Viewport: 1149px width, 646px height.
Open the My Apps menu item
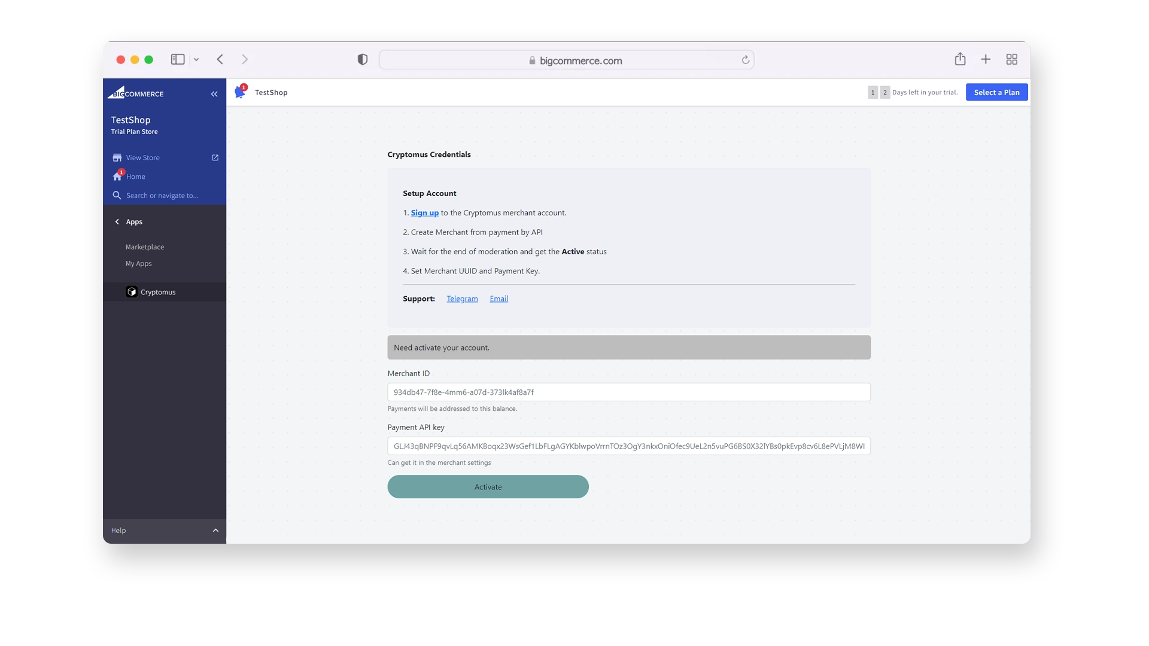[x=139, y=264]
